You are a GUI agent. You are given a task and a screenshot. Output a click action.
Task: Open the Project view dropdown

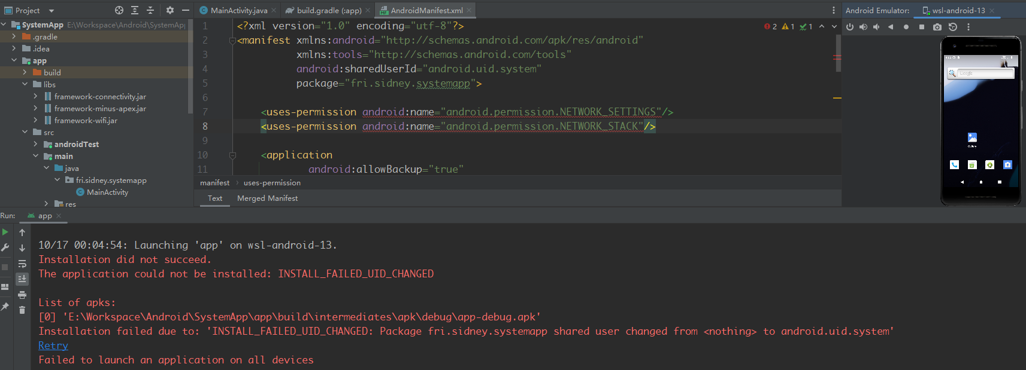pyautogui.click(x=51, y=11)
